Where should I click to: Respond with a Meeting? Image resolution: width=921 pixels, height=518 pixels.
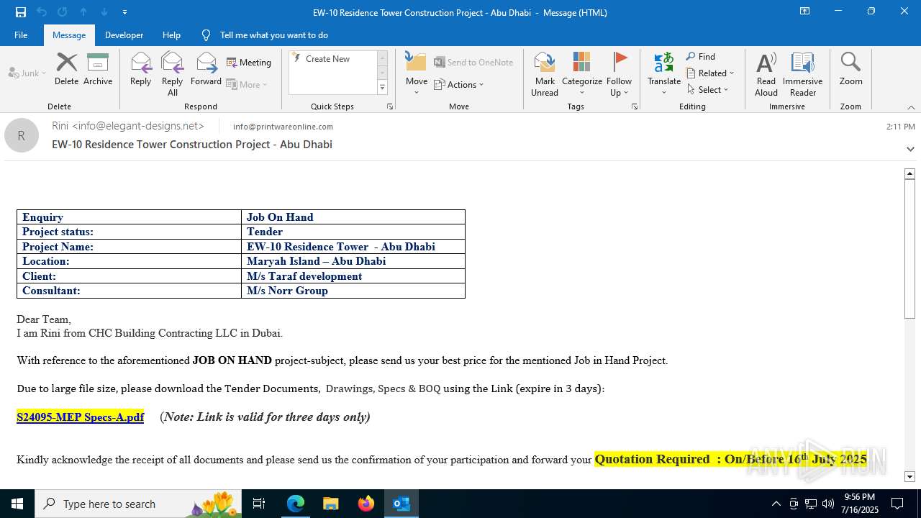(x=249, y=63)
